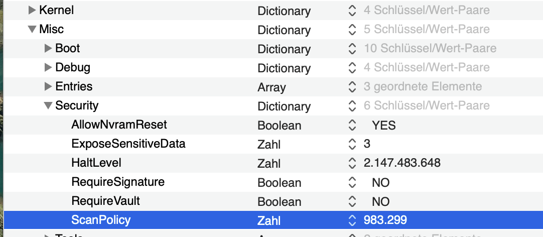The image size is (543, 237).
Task: Open type stepper for HaltLevel
Action: pyautogui.click(x=352, y=164)
